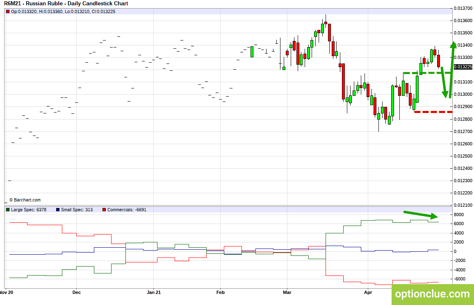
Task: Click the black current price label 0.013225
Action: tap(463, 67)
